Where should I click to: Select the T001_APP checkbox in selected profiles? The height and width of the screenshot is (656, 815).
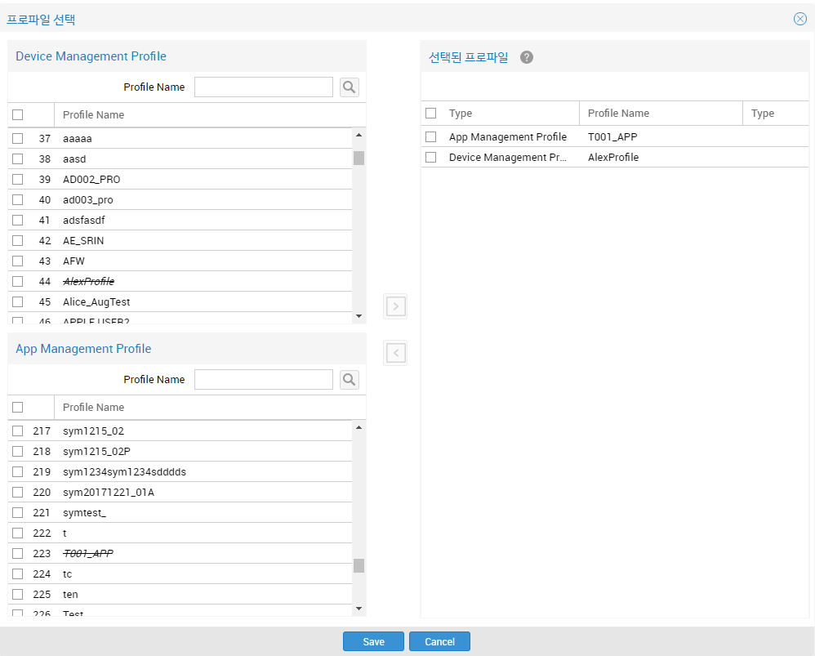pos(431,137)
